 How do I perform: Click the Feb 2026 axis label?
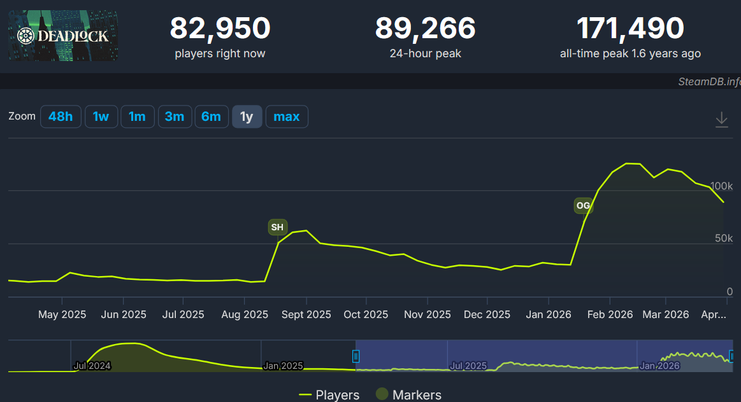(x=610, y=314)
